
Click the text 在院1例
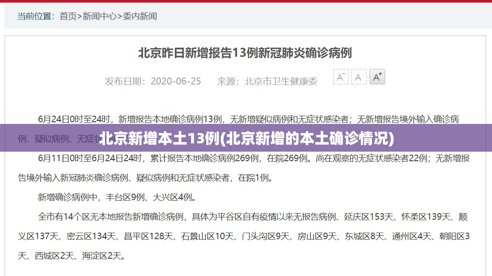coord(254,178)
